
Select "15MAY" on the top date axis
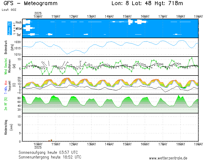pos(127,17)
